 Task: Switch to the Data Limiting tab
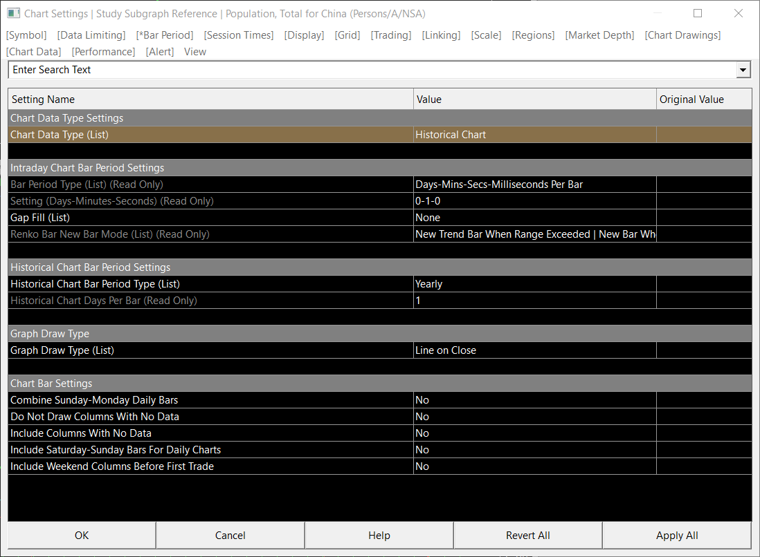tap(91, 35)
